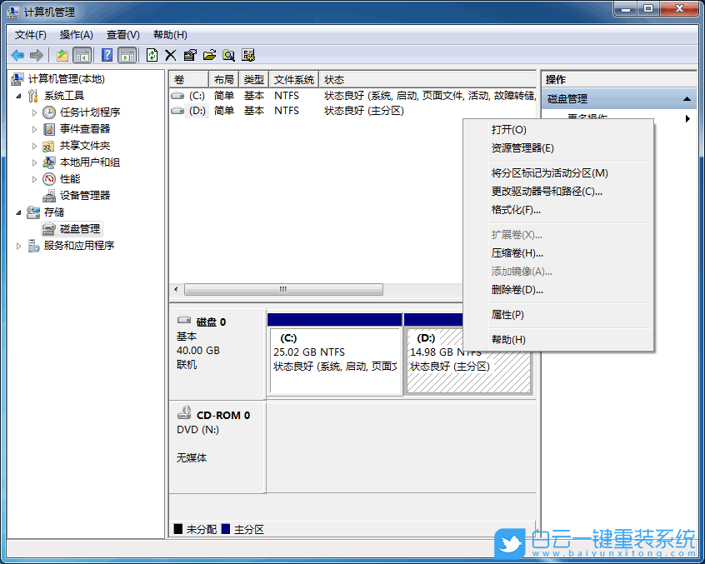Expand the 服务和应用程序 tree node

18,245
